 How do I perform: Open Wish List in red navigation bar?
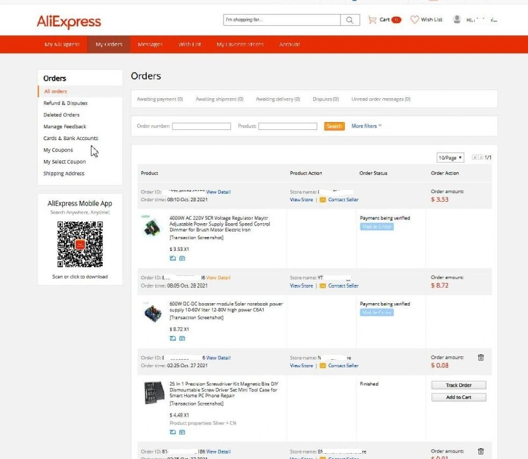(x=190, y=45)
